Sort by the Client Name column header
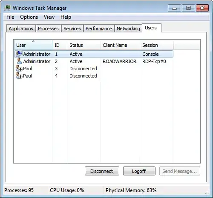This screenshot has width=213, height=198. click(x=120, y=45)
